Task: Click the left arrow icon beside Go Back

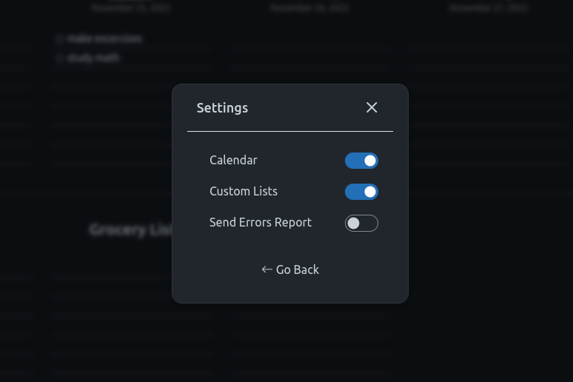Action: pyautogui.click(x=267, y=269)
